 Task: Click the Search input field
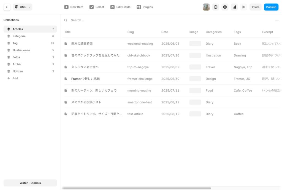(165, 20)
